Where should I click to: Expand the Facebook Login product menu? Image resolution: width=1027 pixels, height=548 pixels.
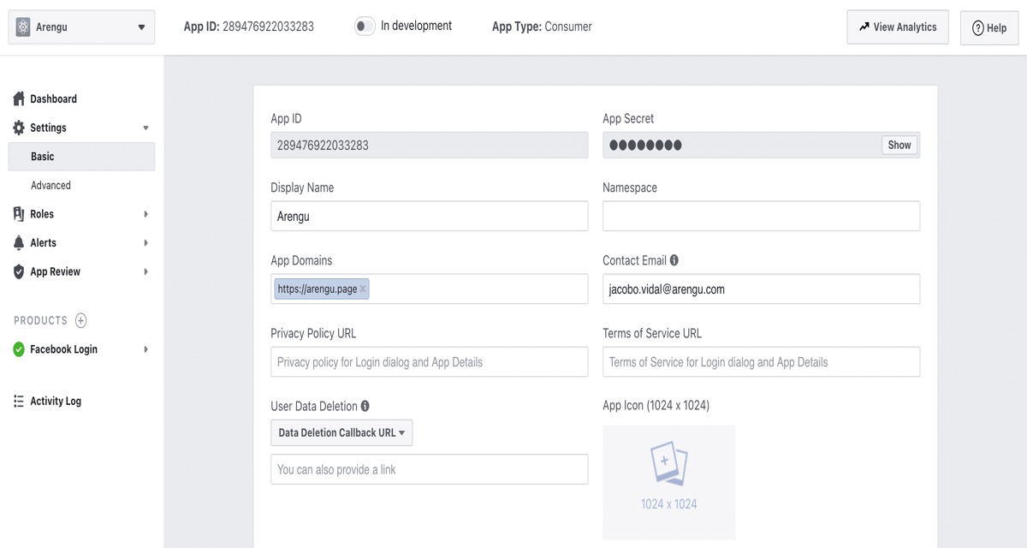(145, 349)
